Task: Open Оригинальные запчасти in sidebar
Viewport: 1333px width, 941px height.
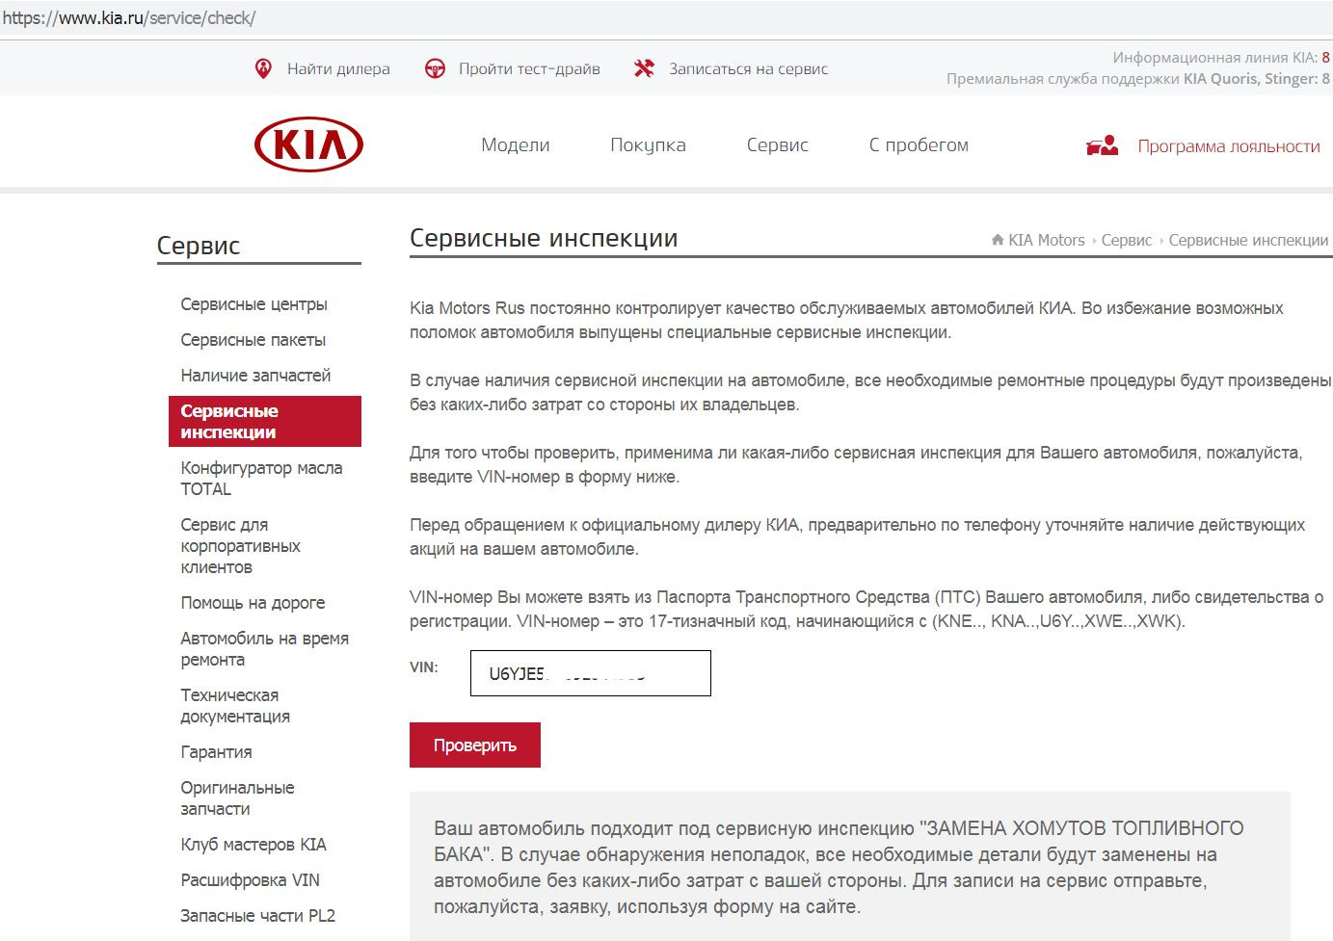Action: [x=237, y=798]
